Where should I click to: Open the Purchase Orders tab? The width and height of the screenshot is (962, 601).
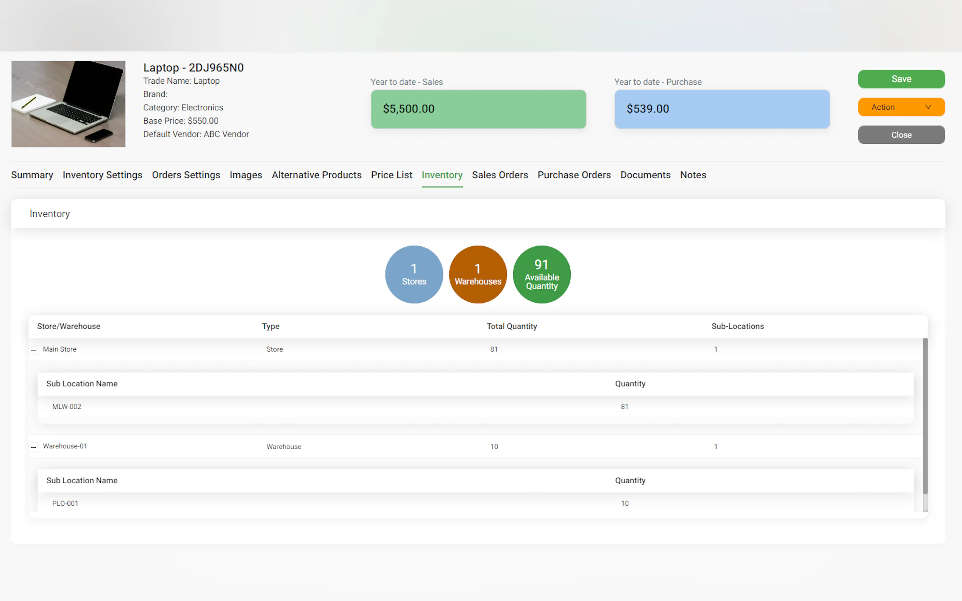(574, 175)
